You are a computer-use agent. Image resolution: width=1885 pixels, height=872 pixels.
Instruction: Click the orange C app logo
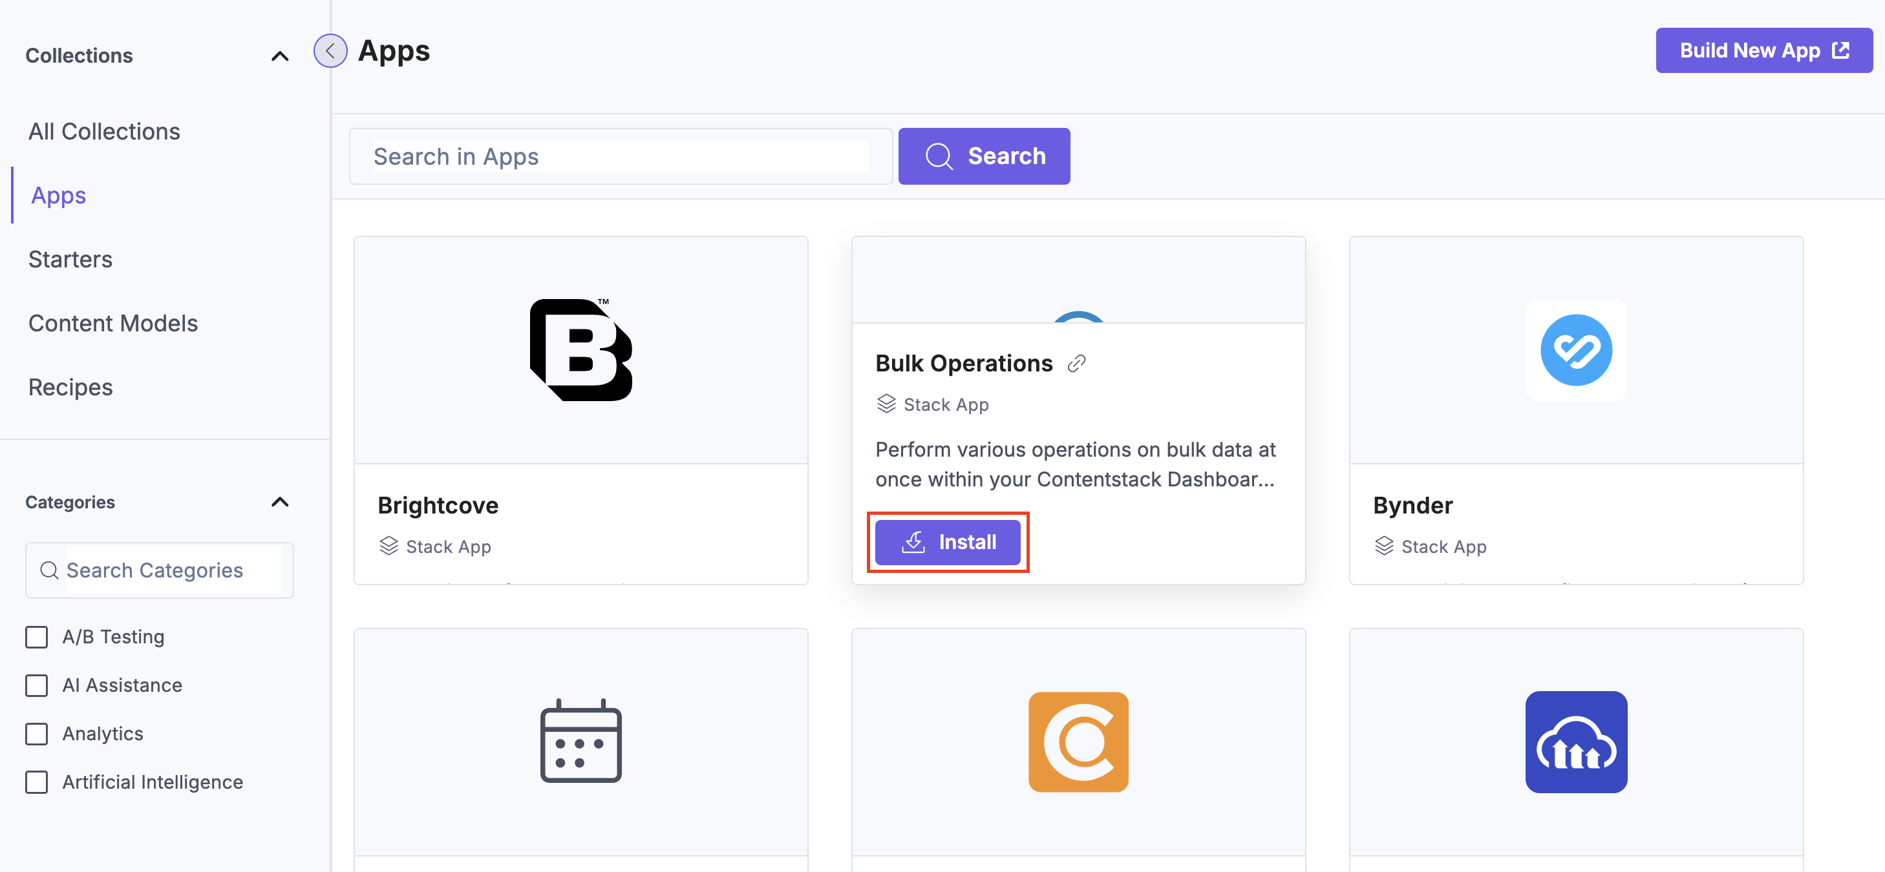[x=1079, y=742]
